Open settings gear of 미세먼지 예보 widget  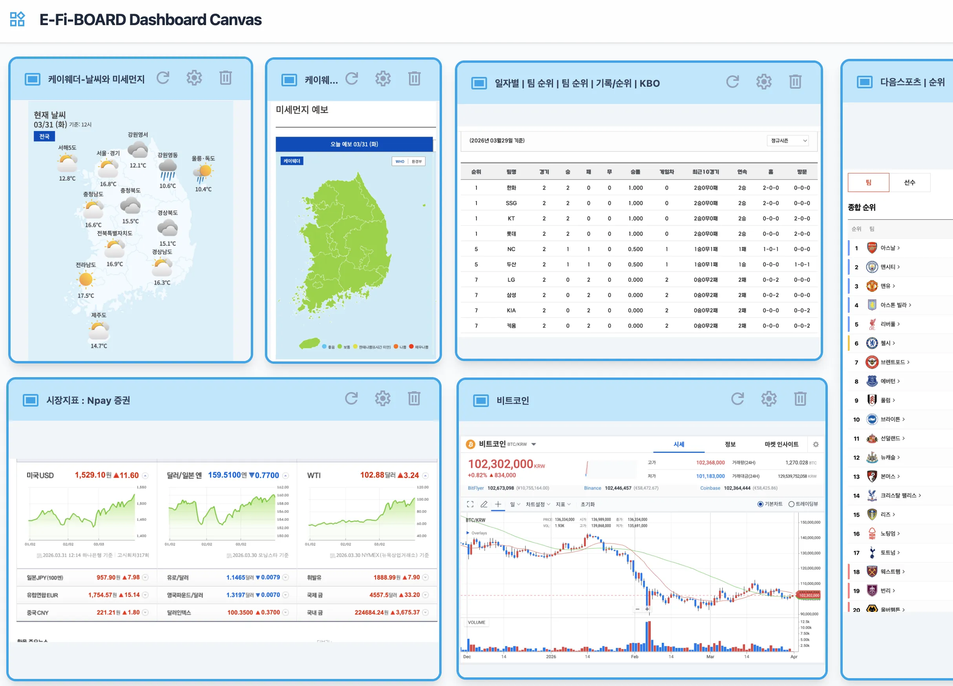point(383,78)
